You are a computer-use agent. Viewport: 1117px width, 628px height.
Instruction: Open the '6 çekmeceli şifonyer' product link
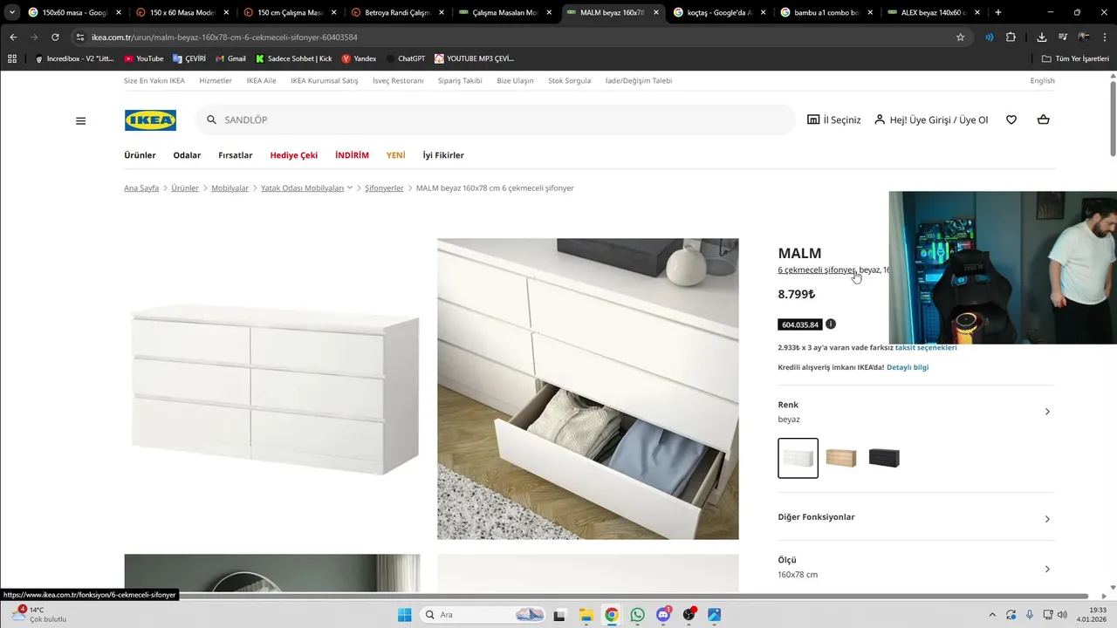pos(817,270)
